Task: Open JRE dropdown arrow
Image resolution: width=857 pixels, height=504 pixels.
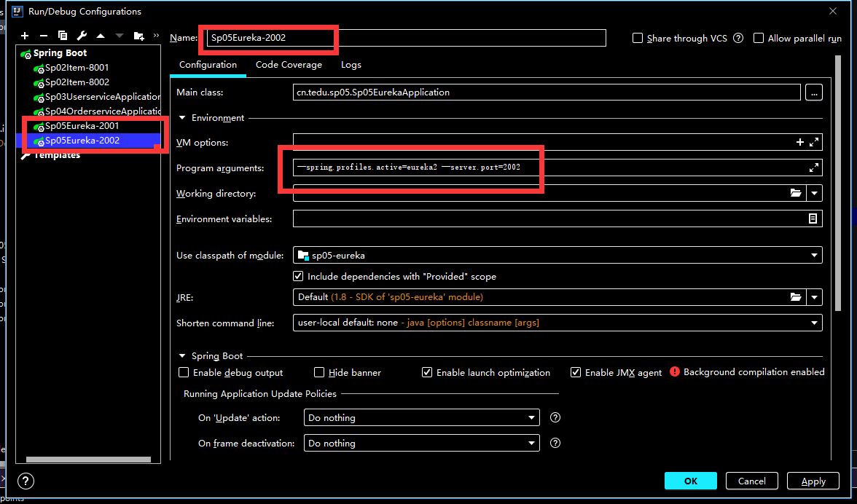Action: (815, 297)
